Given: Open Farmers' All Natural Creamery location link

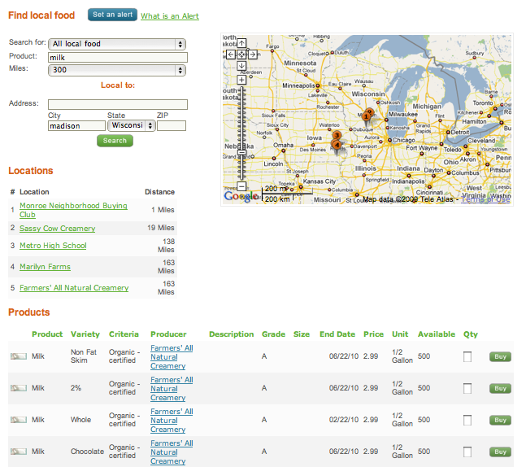Looking at the screenshot, I should click(74, 288).
